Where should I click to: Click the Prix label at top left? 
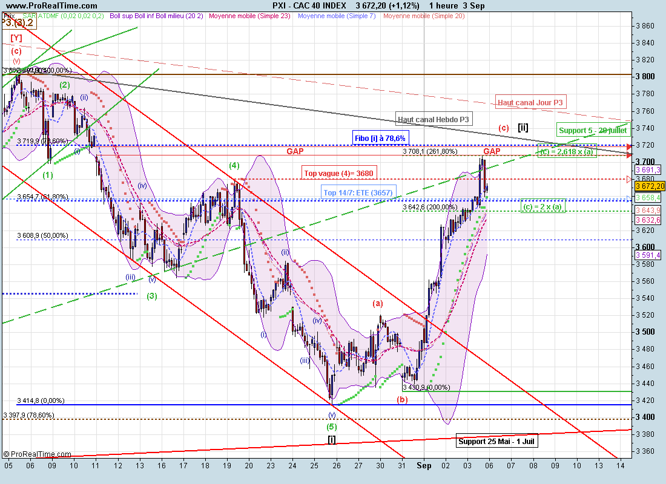[x=8, y=16]
